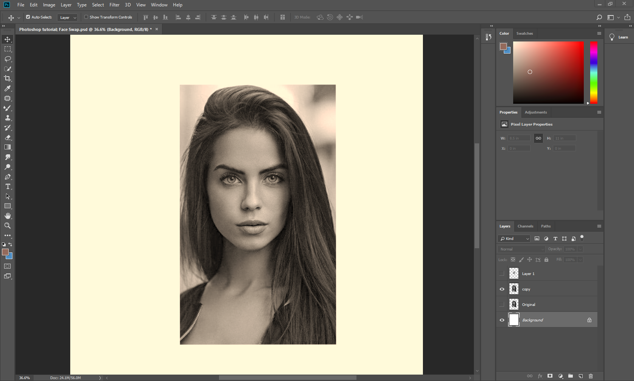The width and height of the screenshot is (634, 381).
Task: Select the Quick Selection tool
Action: [x=8, y=69]
